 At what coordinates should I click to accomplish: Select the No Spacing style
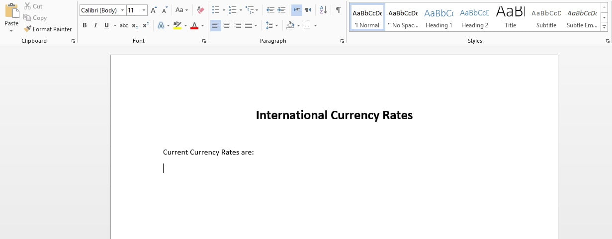click(x=403, y=17)
